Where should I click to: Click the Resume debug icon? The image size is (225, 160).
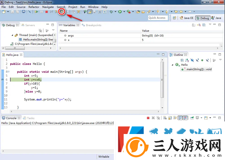click(x=36, y=12)
